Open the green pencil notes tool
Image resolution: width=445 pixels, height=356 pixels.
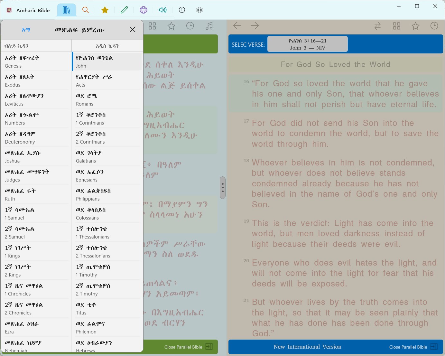[x=124, y=10]
